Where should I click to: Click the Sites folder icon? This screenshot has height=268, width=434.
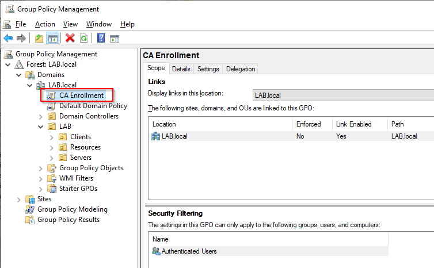[x=30, y=199]
